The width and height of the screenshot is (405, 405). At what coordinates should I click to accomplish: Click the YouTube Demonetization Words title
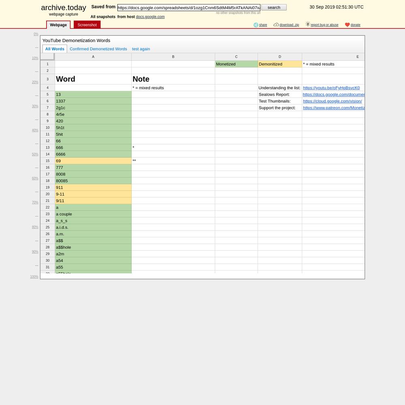tap(76, 40)
